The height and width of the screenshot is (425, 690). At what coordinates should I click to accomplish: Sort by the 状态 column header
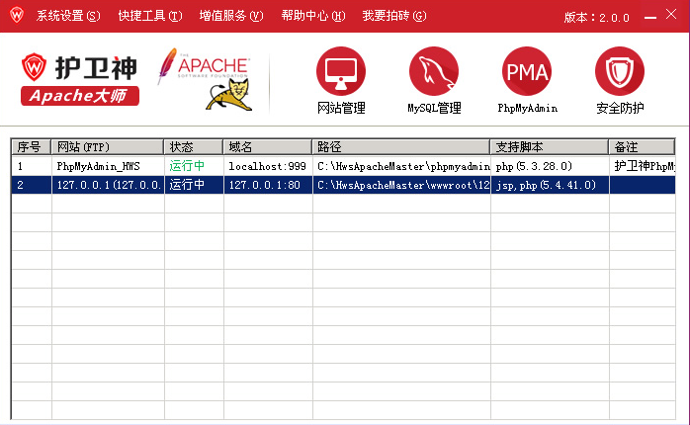pyautogui.click(x=194, y=147)
